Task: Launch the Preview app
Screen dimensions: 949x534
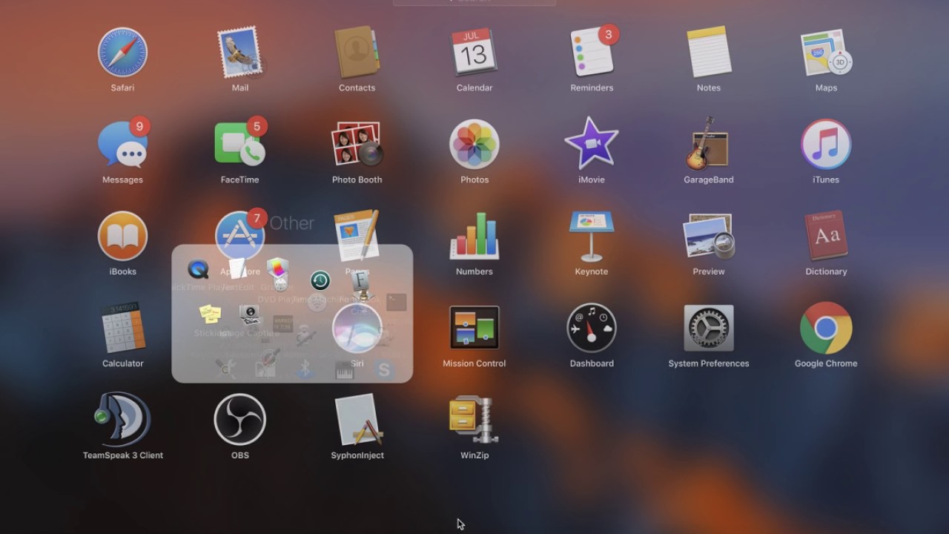Action: (709, 237)
